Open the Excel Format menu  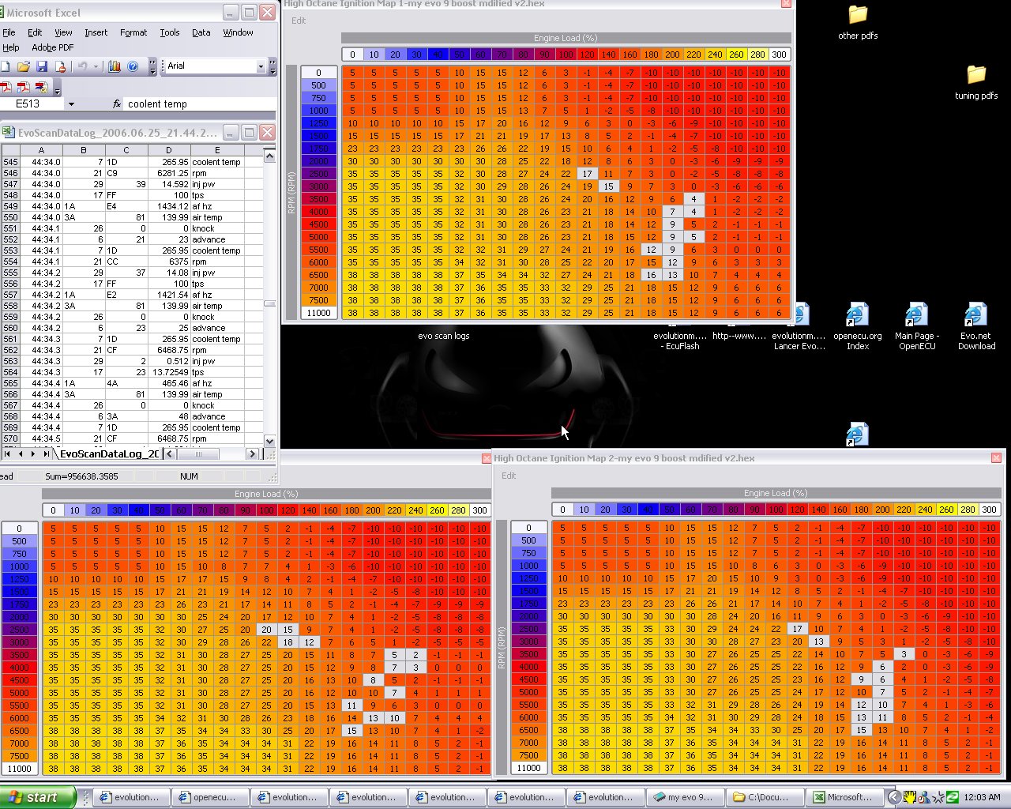tap(133, 32)
